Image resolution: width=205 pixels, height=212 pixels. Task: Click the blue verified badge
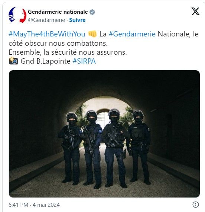pyautogui.click(x=92, y=12)
